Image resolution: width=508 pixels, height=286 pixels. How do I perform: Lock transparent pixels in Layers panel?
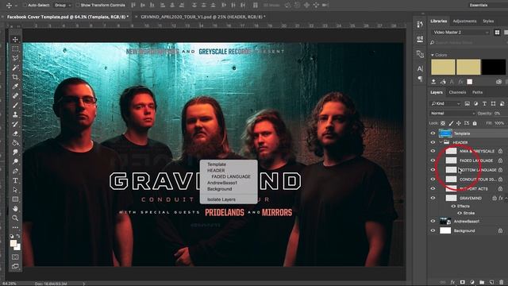[443, 123]
